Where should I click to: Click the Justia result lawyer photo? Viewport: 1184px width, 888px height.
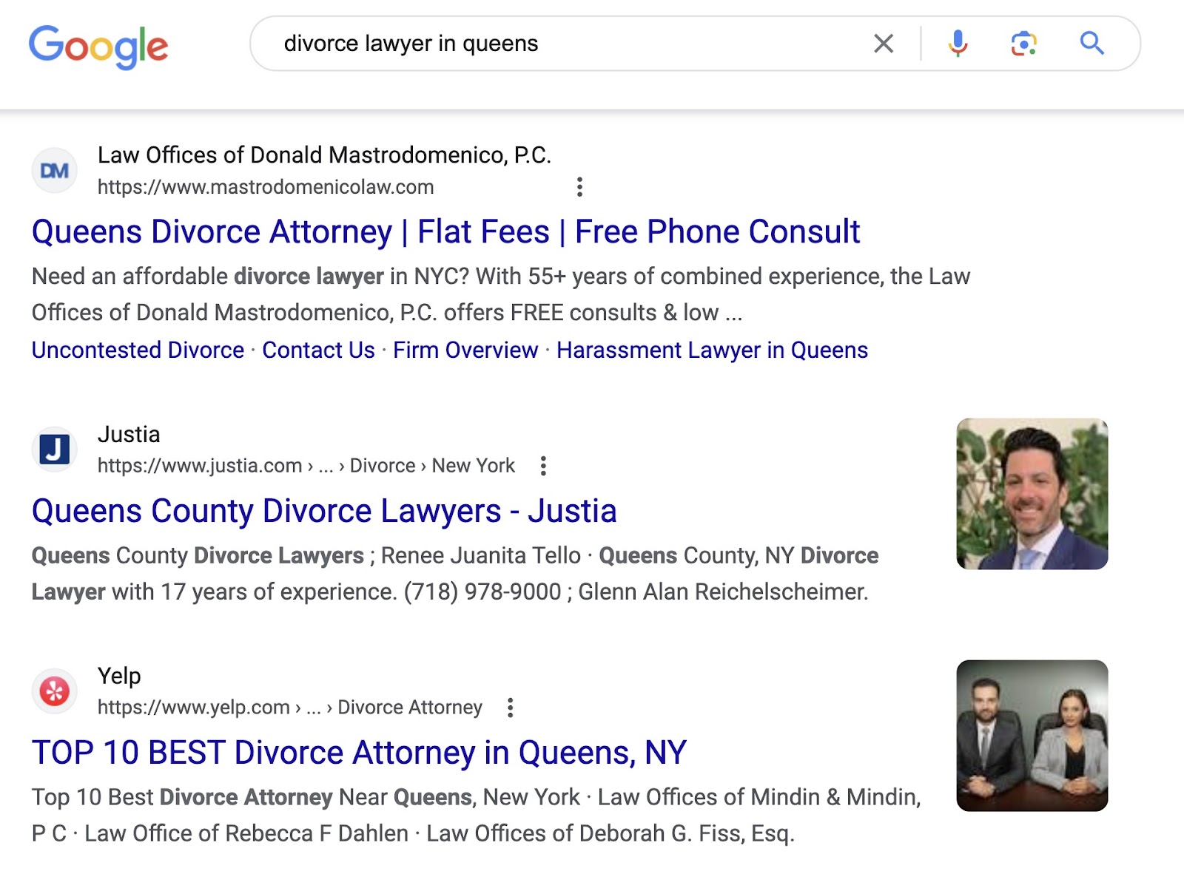click(1032, 494)
